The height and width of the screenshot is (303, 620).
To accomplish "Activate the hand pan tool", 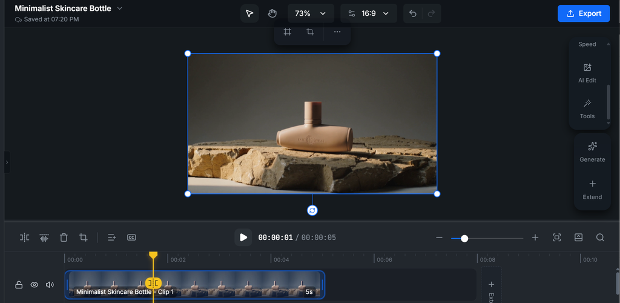I will click(272, 13).
